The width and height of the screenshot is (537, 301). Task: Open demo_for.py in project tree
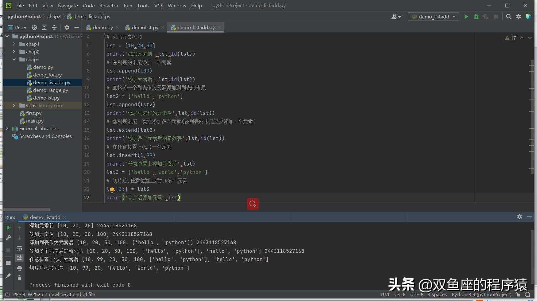(x=47, y=75)
